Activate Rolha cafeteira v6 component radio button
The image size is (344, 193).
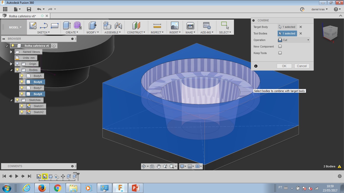tap(54, 46)
